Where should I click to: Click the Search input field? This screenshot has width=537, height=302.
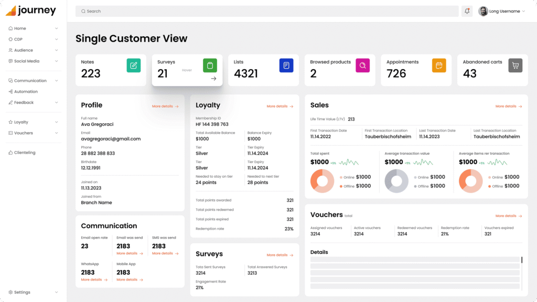pos(267,11)
